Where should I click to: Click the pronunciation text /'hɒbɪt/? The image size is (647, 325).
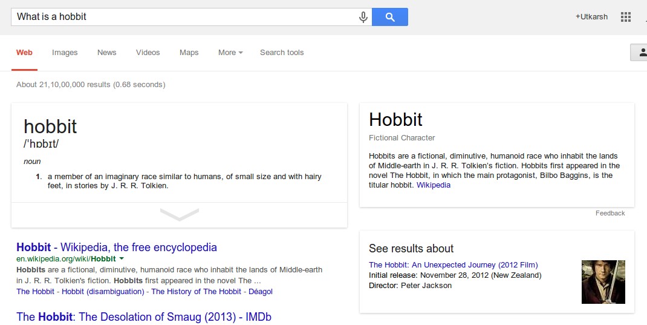tap(41, 143)
